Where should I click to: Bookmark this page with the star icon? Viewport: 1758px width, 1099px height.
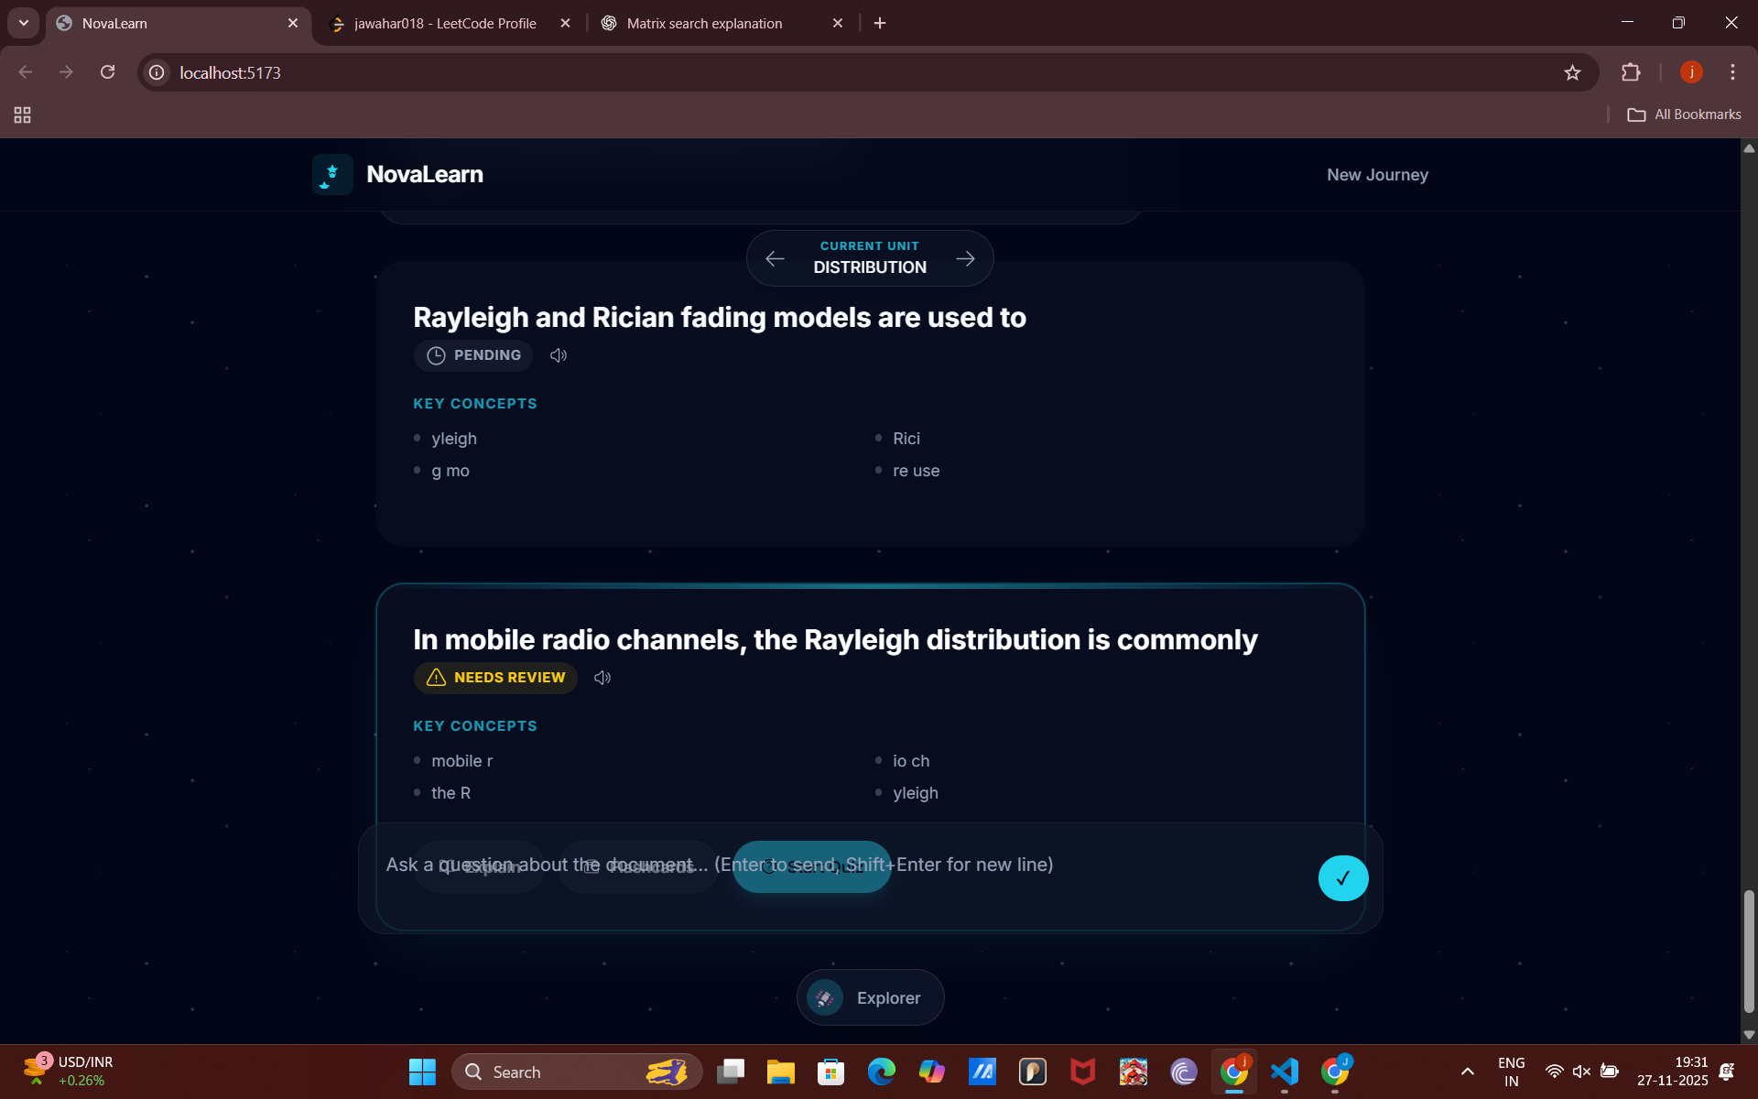click(x=1572, y=72)
